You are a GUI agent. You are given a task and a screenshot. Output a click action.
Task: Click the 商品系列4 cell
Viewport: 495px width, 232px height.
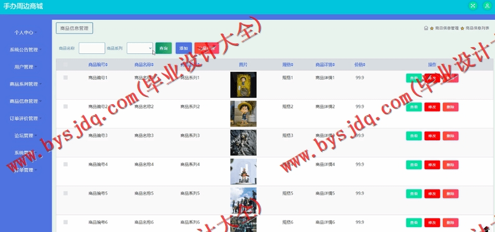(x=190, y=164)
